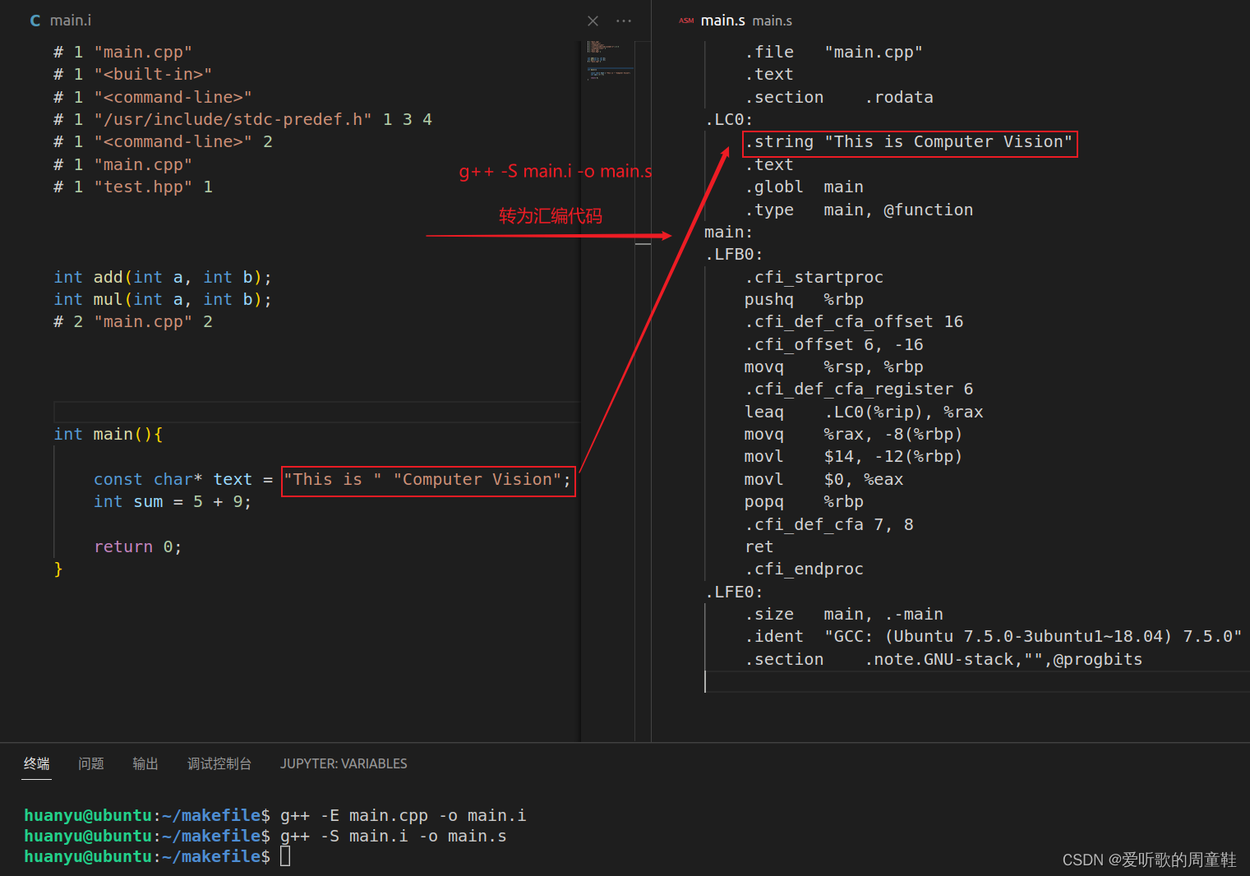Screen dimensions: 1250x876
Task: Click the '.cfi_startproc' line
Action: coord(814,277)
